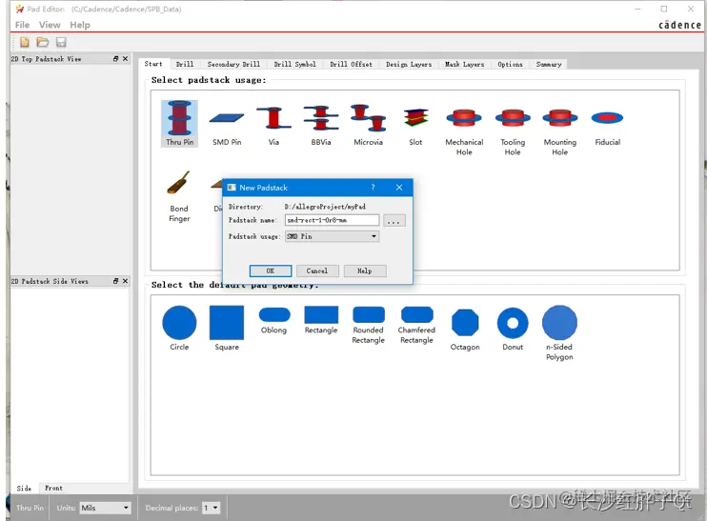Pick the Oblong pad geometry
707x521 pixels.
coord(274,320)
